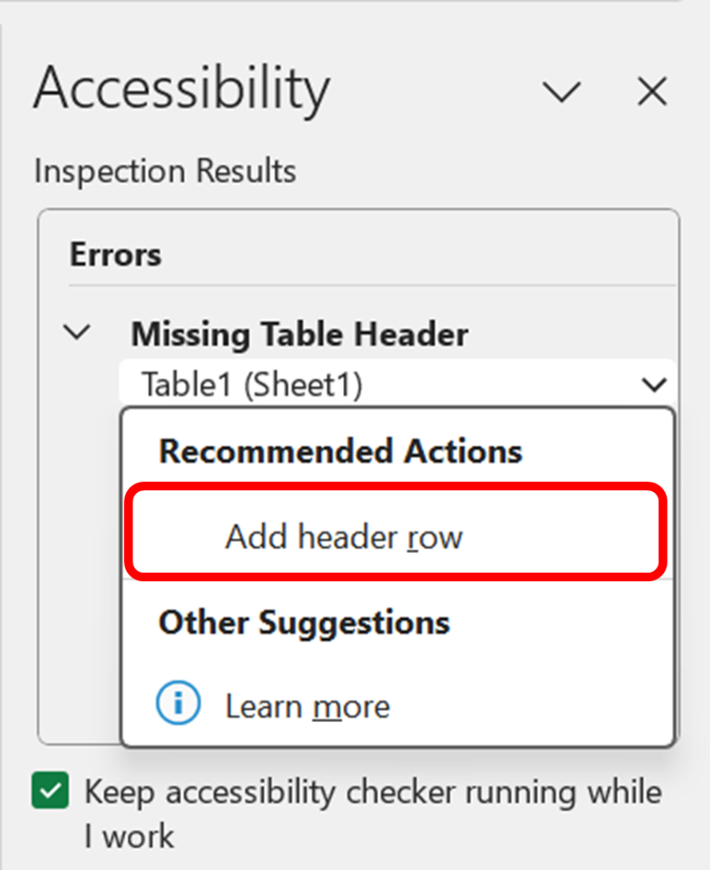This screenshot has width=710, height=870.
Task: Close the Accessibility pane
Action: click(x=651, y=92)
